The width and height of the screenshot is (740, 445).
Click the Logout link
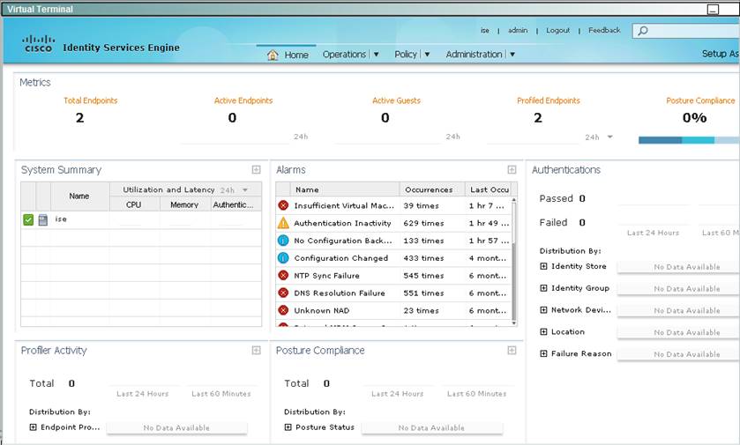pos(557,30)
